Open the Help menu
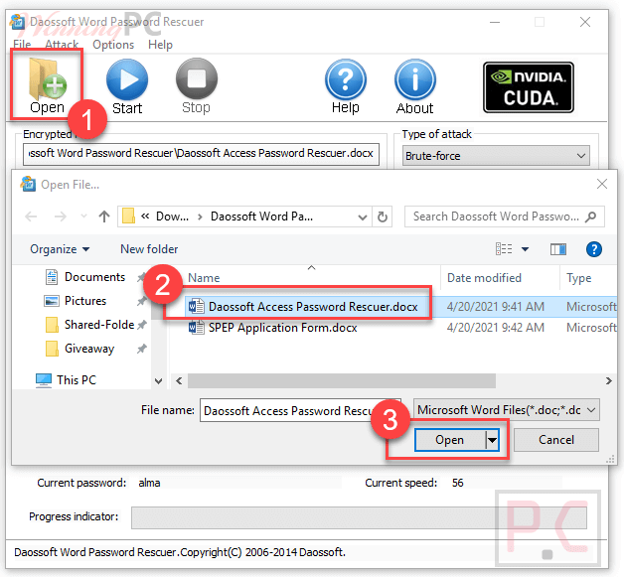 click(160, 44)
